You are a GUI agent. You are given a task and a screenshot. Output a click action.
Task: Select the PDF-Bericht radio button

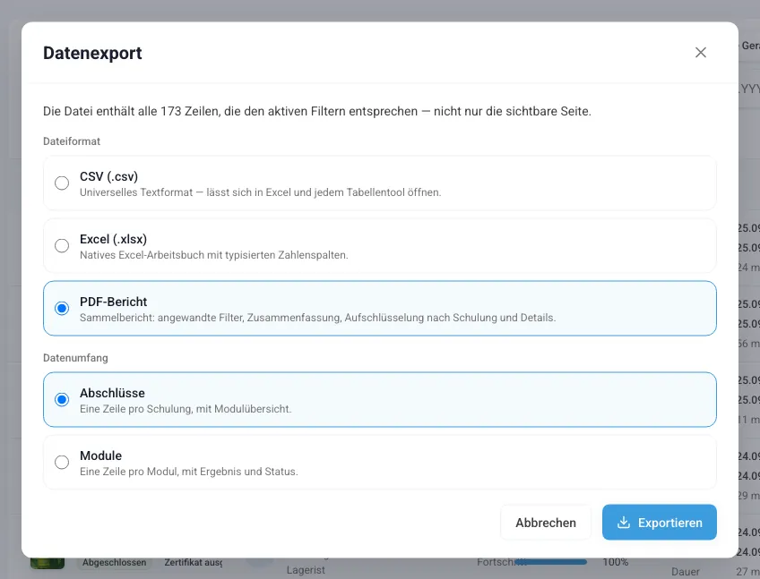coord(62,308)
